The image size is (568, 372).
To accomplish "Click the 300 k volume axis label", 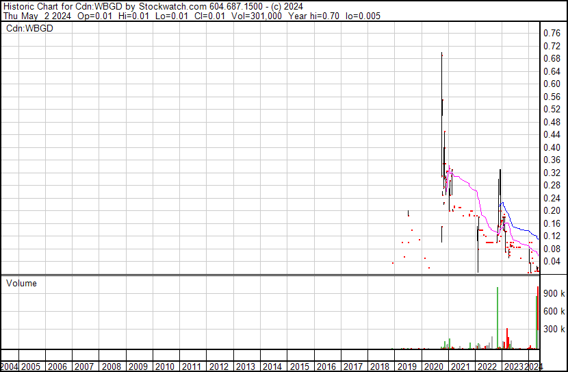I will coord(554,330).
